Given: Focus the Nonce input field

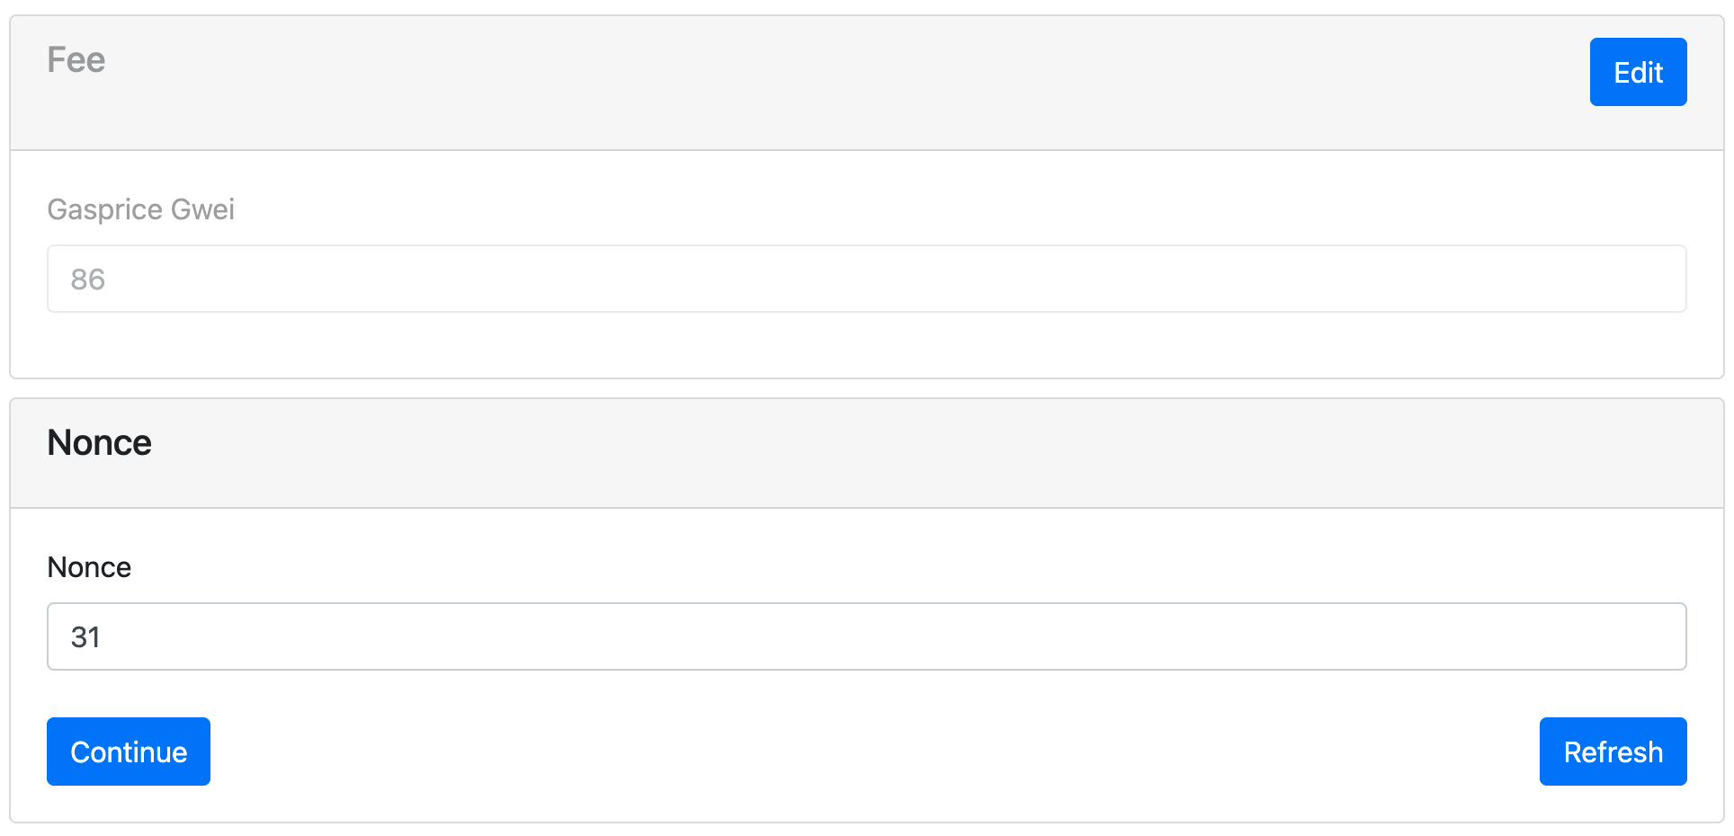Looking at the screenshot, I should pyautogui.click(x=865, y=636).
